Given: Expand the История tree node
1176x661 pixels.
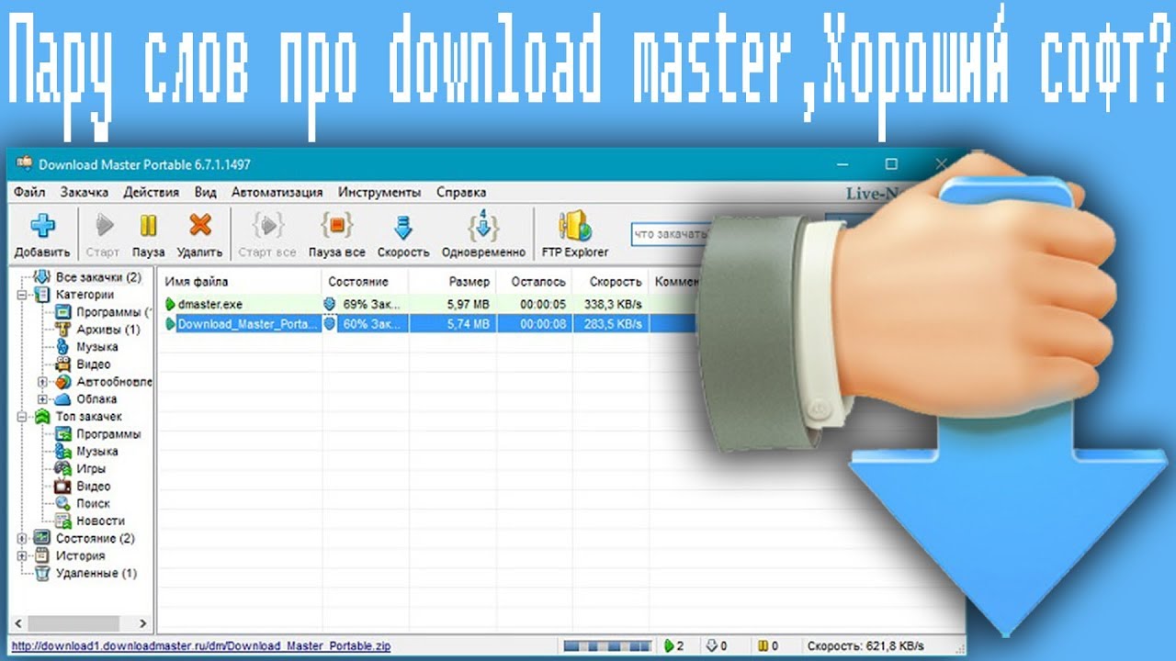Looking at the screenshot, I should pyautogui.click(x=21, y=556).
